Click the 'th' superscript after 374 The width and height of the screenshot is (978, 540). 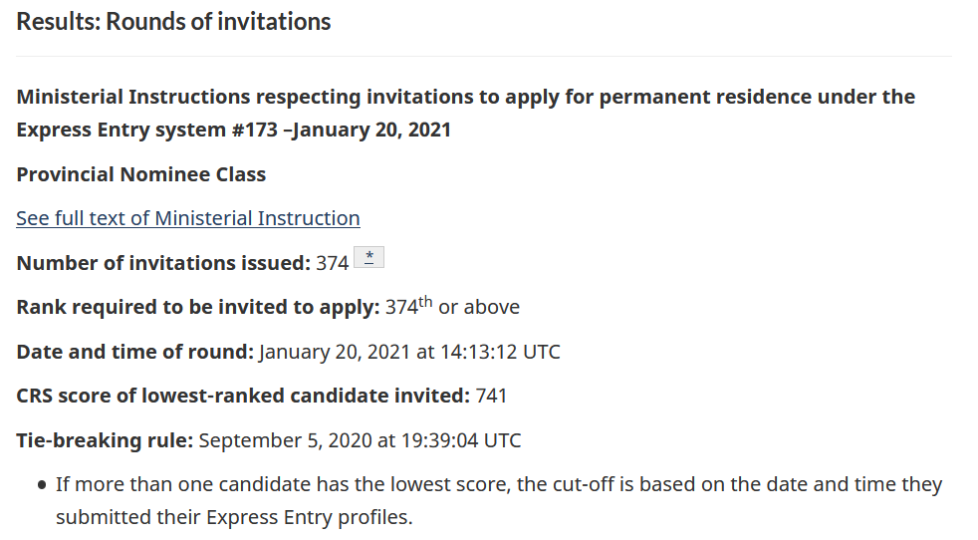[x=424, y=302]
